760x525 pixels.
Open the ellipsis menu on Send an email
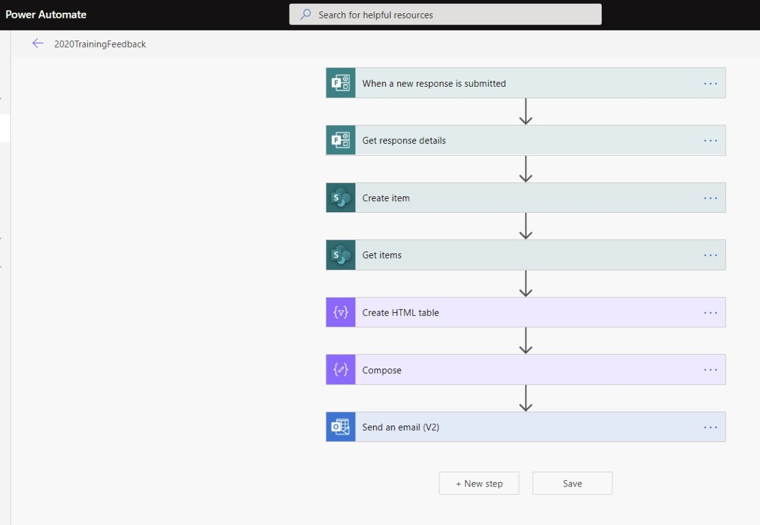pyautogui.click(x=710, y=427)
